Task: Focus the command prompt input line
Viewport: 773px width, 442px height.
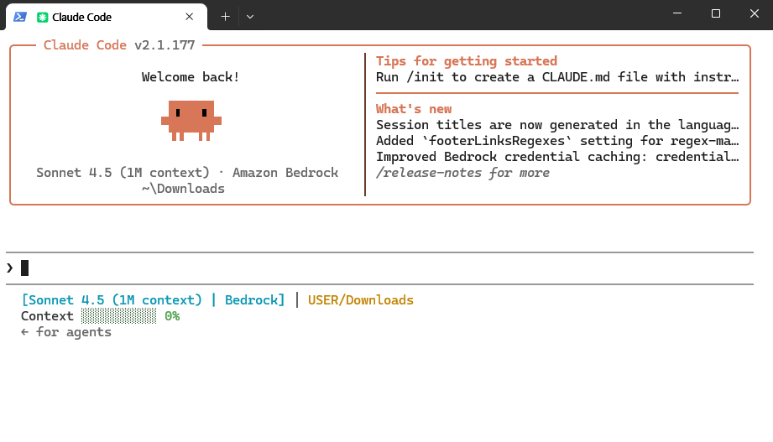Action: pos(379,268)
